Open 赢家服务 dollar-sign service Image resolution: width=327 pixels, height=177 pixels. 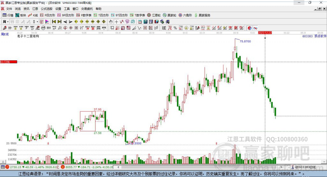click(x=202, y=15)
